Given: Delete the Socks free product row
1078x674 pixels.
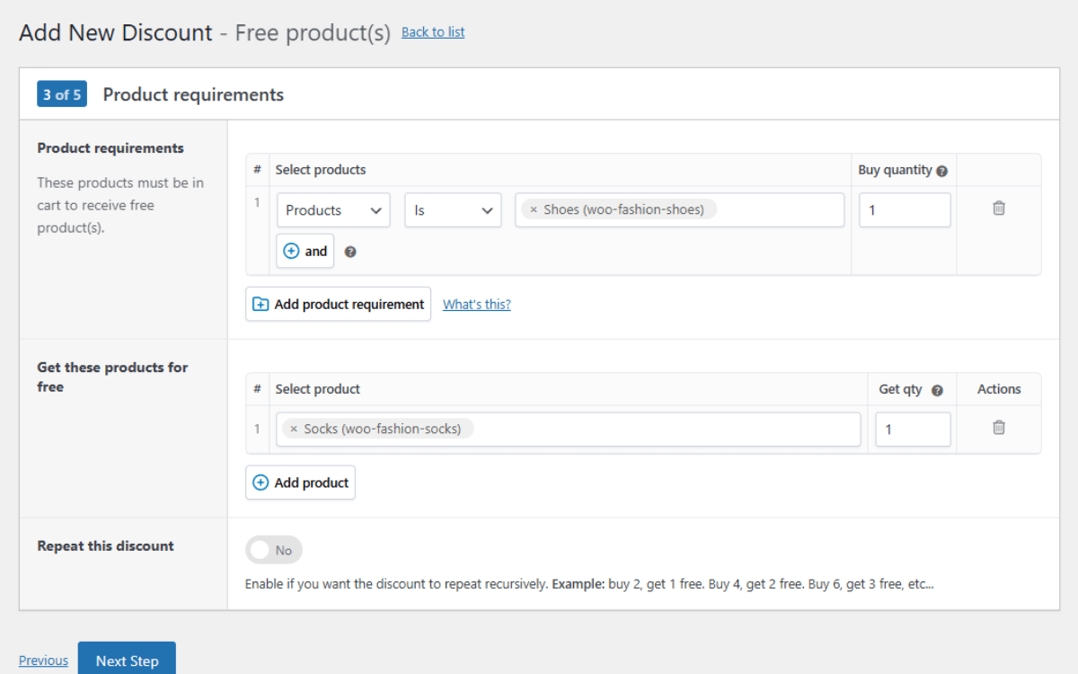Looking at the screenshot, I should (x=998, y=428).
